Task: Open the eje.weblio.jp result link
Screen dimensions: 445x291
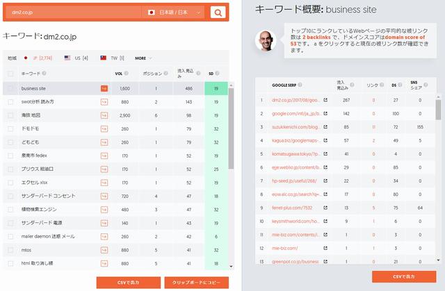Action: (297, 167)
